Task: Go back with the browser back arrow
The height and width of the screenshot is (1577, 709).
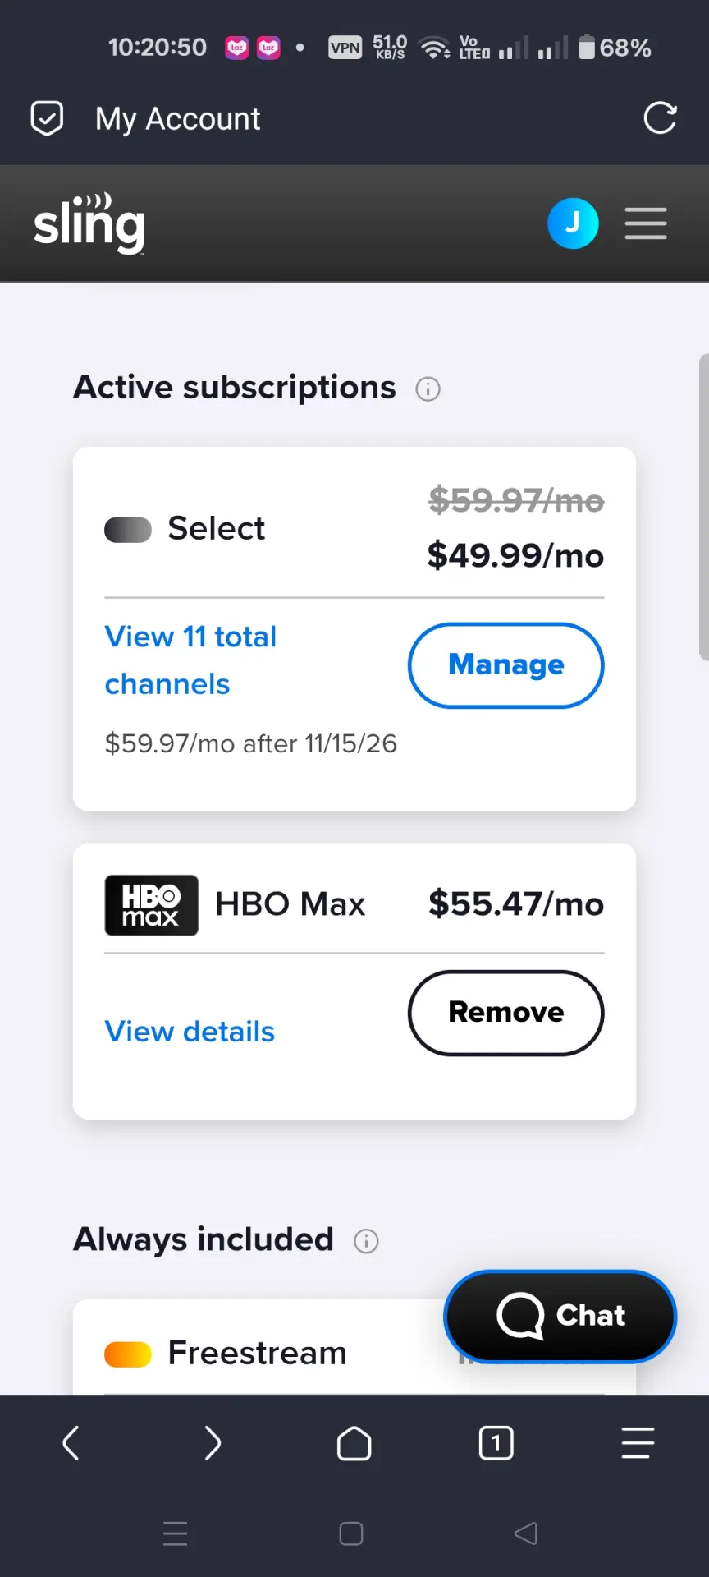Action: click(71, 1443)
